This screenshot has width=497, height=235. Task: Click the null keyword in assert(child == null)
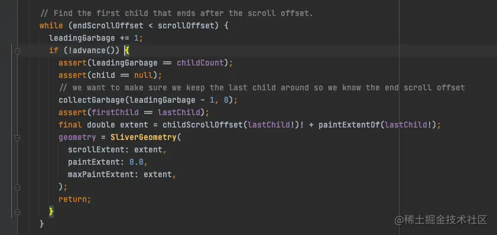[143, 76]
